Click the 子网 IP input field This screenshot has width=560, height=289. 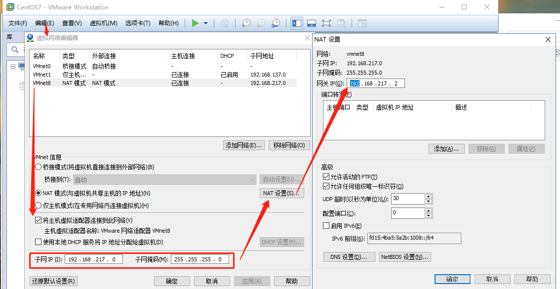pyautogui.click(x=93, y=259)
